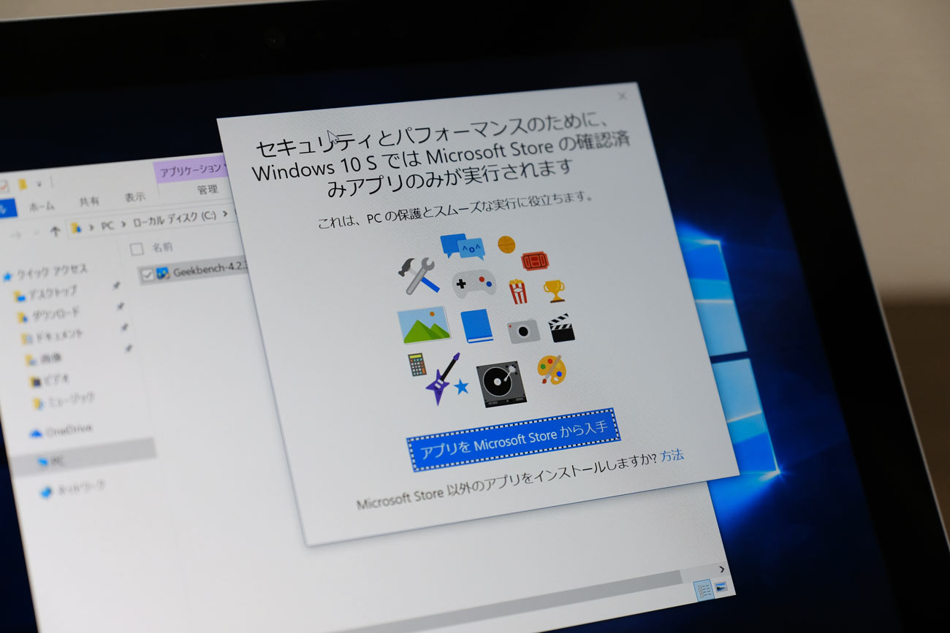Click the Geekbench file icon
Image resolution: width=950 pixels, height=633 pixels.
point(162,273)
